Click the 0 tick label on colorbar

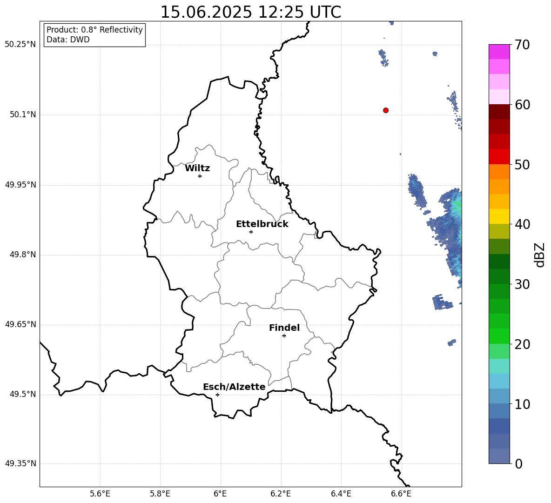coord(518,464)
